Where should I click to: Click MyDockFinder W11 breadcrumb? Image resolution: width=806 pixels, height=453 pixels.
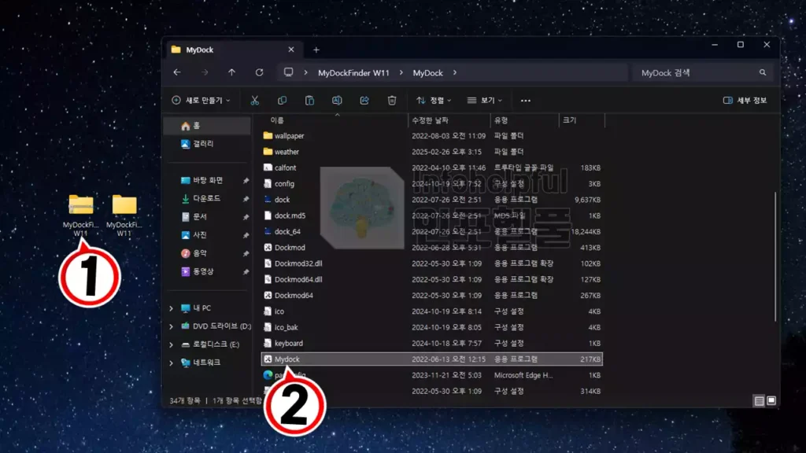coord(353,73)
